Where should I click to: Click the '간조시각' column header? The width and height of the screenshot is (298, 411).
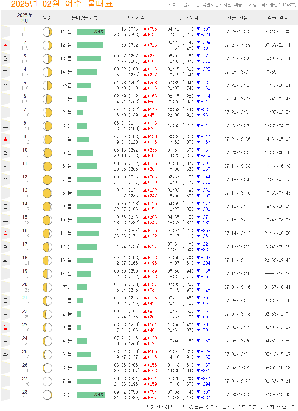tap(189, 18)
